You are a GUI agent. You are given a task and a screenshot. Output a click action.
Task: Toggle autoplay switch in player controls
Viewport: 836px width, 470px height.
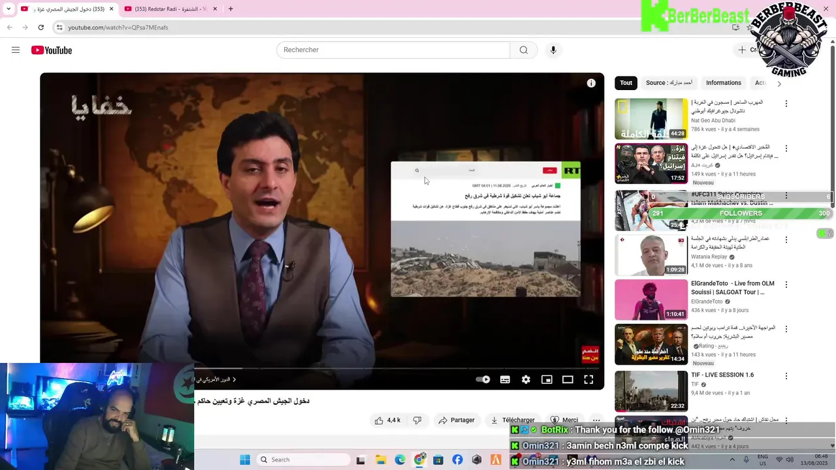click(x=483, y=379)
